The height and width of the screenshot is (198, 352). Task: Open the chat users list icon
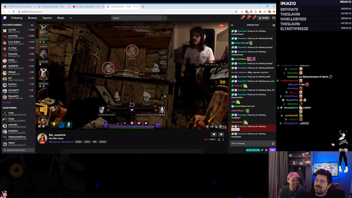[273, 25]
